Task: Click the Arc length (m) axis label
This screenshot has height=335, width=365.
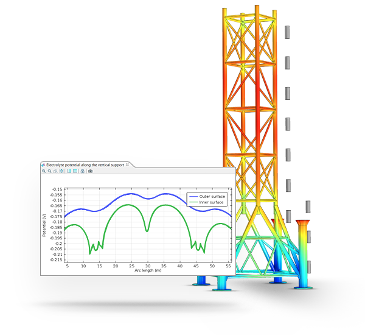Action: tap(148, 270)
